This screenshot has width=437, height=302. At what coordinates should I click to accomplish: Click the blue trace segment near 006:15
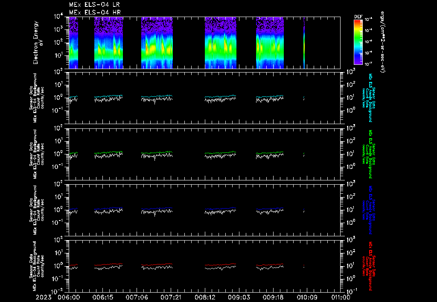click(x=109, y=209)
